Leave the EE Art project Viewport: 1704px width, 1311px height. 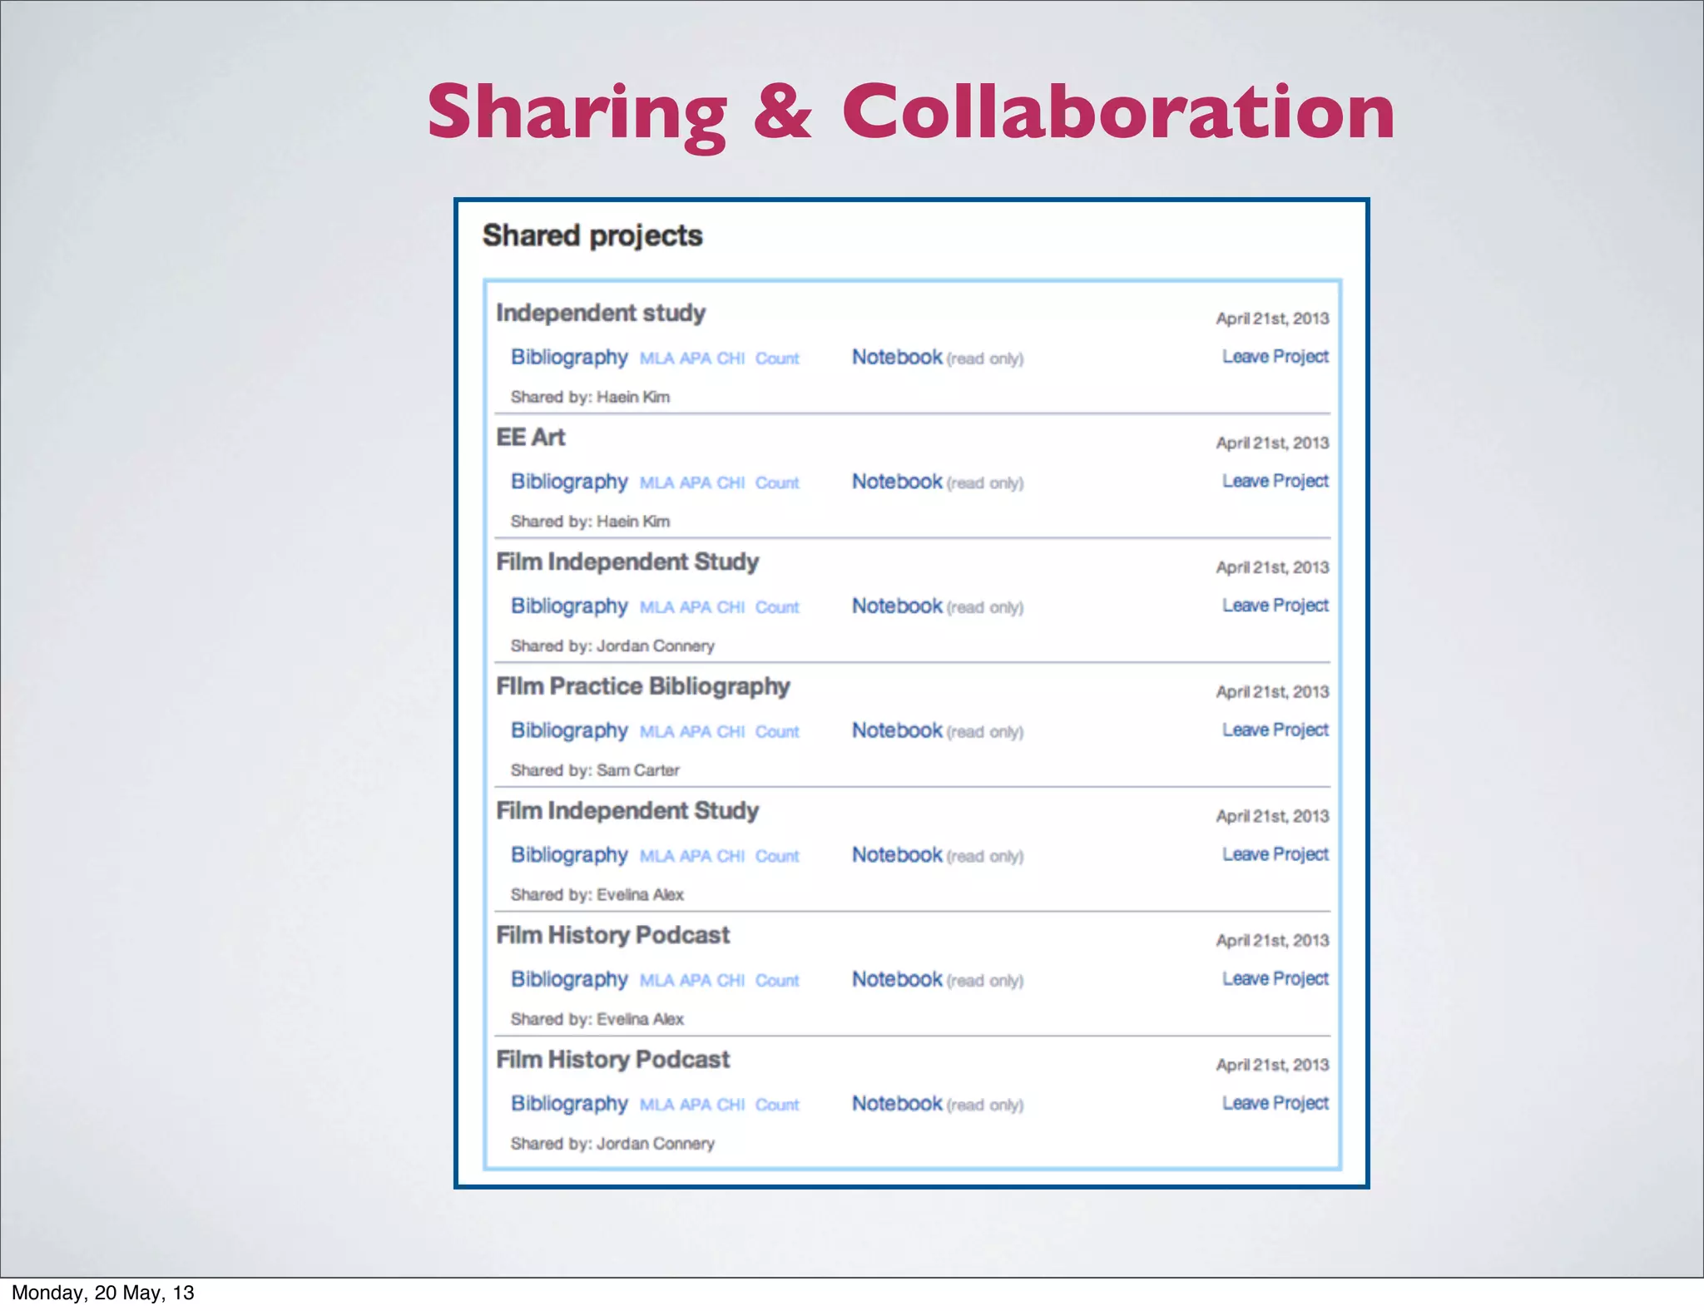[1275, 481]
